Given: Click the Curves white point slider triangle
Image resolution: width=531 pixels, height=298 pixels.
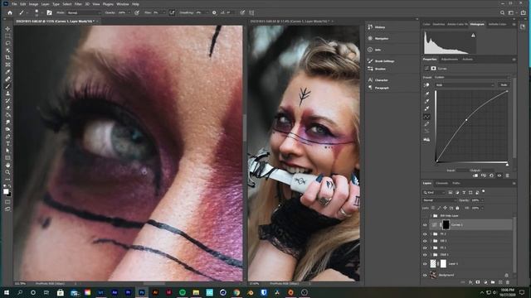Looking at the screenshot, I should click(507, 164).
